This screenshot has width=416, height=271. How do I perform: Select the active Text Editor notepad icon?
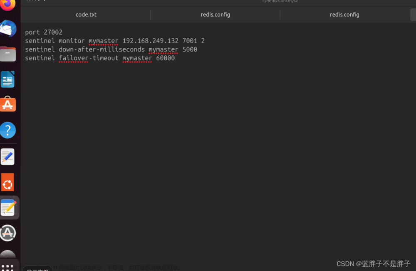[x=8, y=207]
